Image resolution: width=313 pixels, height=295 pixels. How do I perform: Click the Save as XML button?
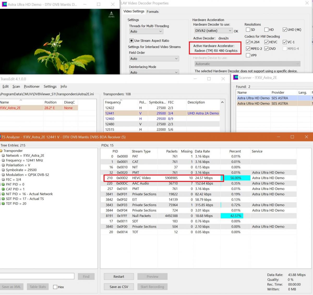(11, 287)
